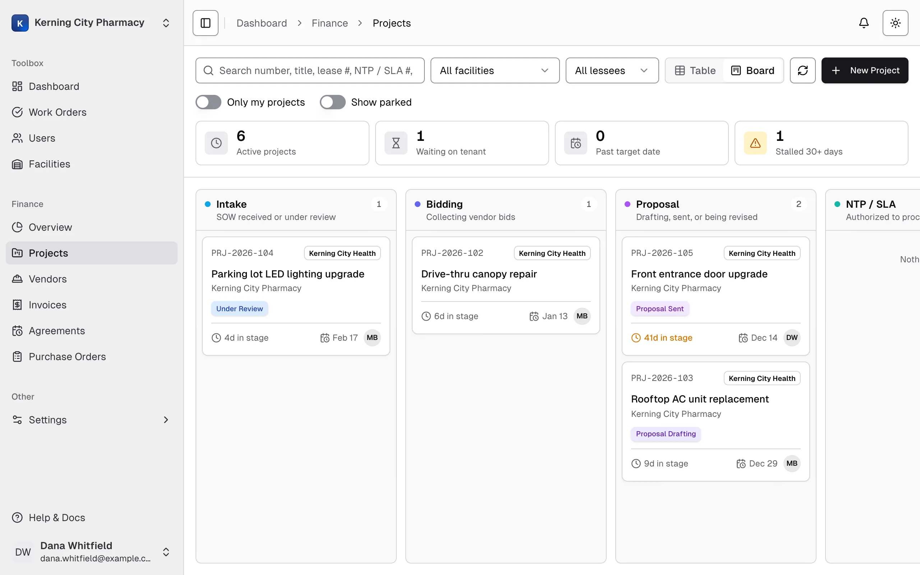Go to Work Orders in sidebar
This screenshot has height=575, width=920.
(x=92, y=112)
